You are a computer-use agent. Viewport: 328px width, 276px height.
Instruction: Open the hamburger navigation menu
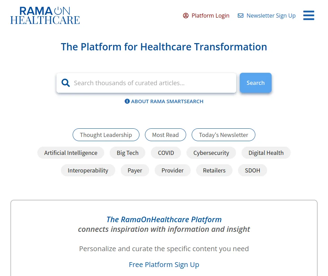(x=308, y=15)
